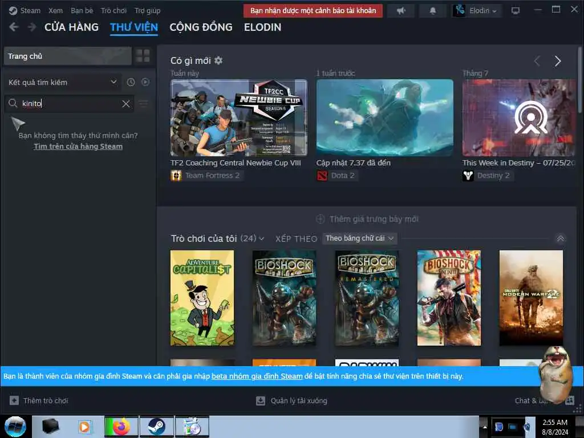This screenshot has width=584, height=438.
Task: Open the Bạn bè menu
Action: [82, 11]
